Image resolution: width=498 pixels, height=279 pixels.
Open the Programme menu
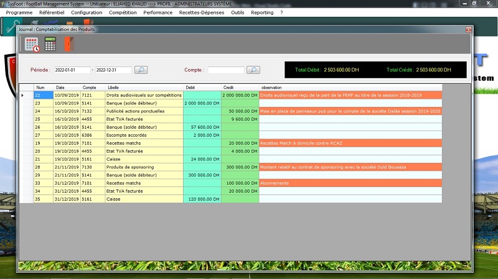(x=19, y=12)
